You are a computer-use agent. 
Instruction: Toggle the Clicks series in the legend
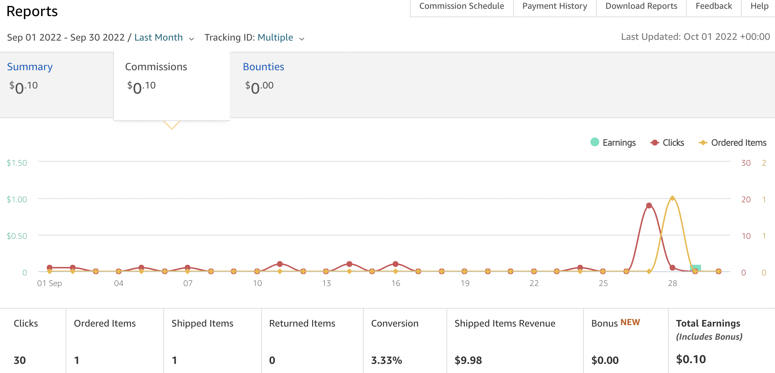pos(667,143)
